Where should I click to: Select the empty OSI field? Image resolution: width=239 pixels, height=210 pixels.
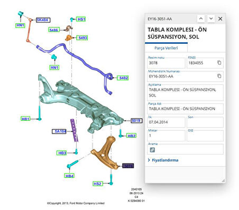[x=205, y=136]
